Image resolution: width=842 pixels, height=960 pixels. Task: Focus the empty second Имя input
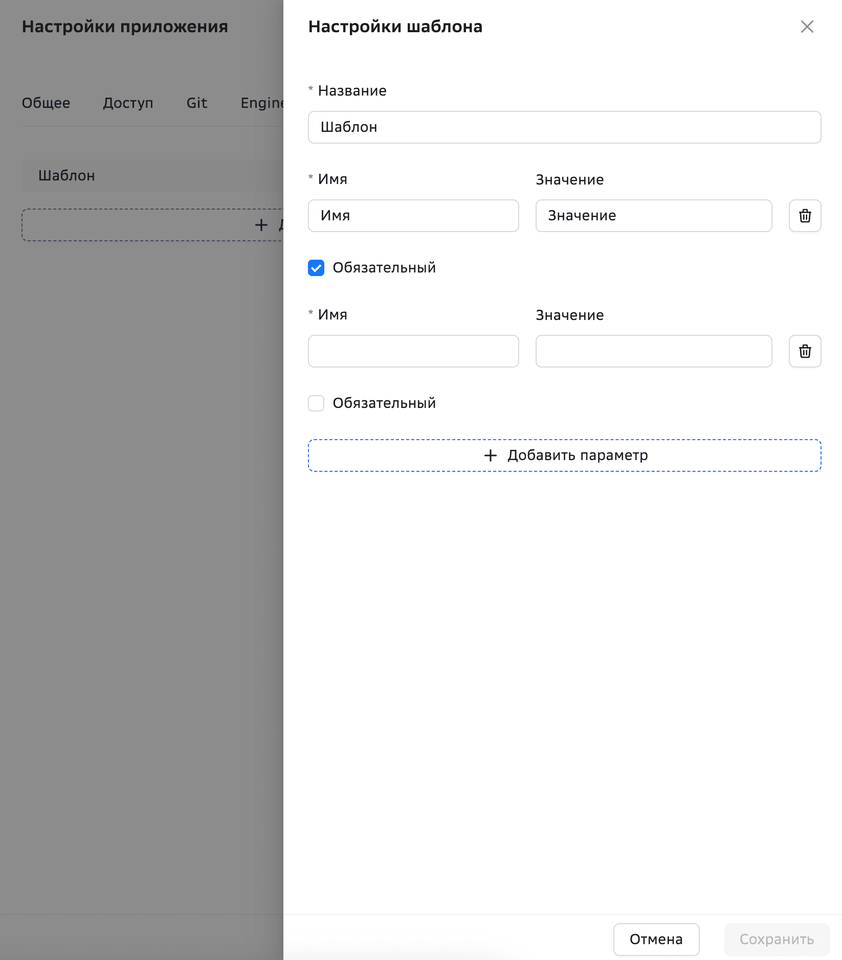coord(413,351)
